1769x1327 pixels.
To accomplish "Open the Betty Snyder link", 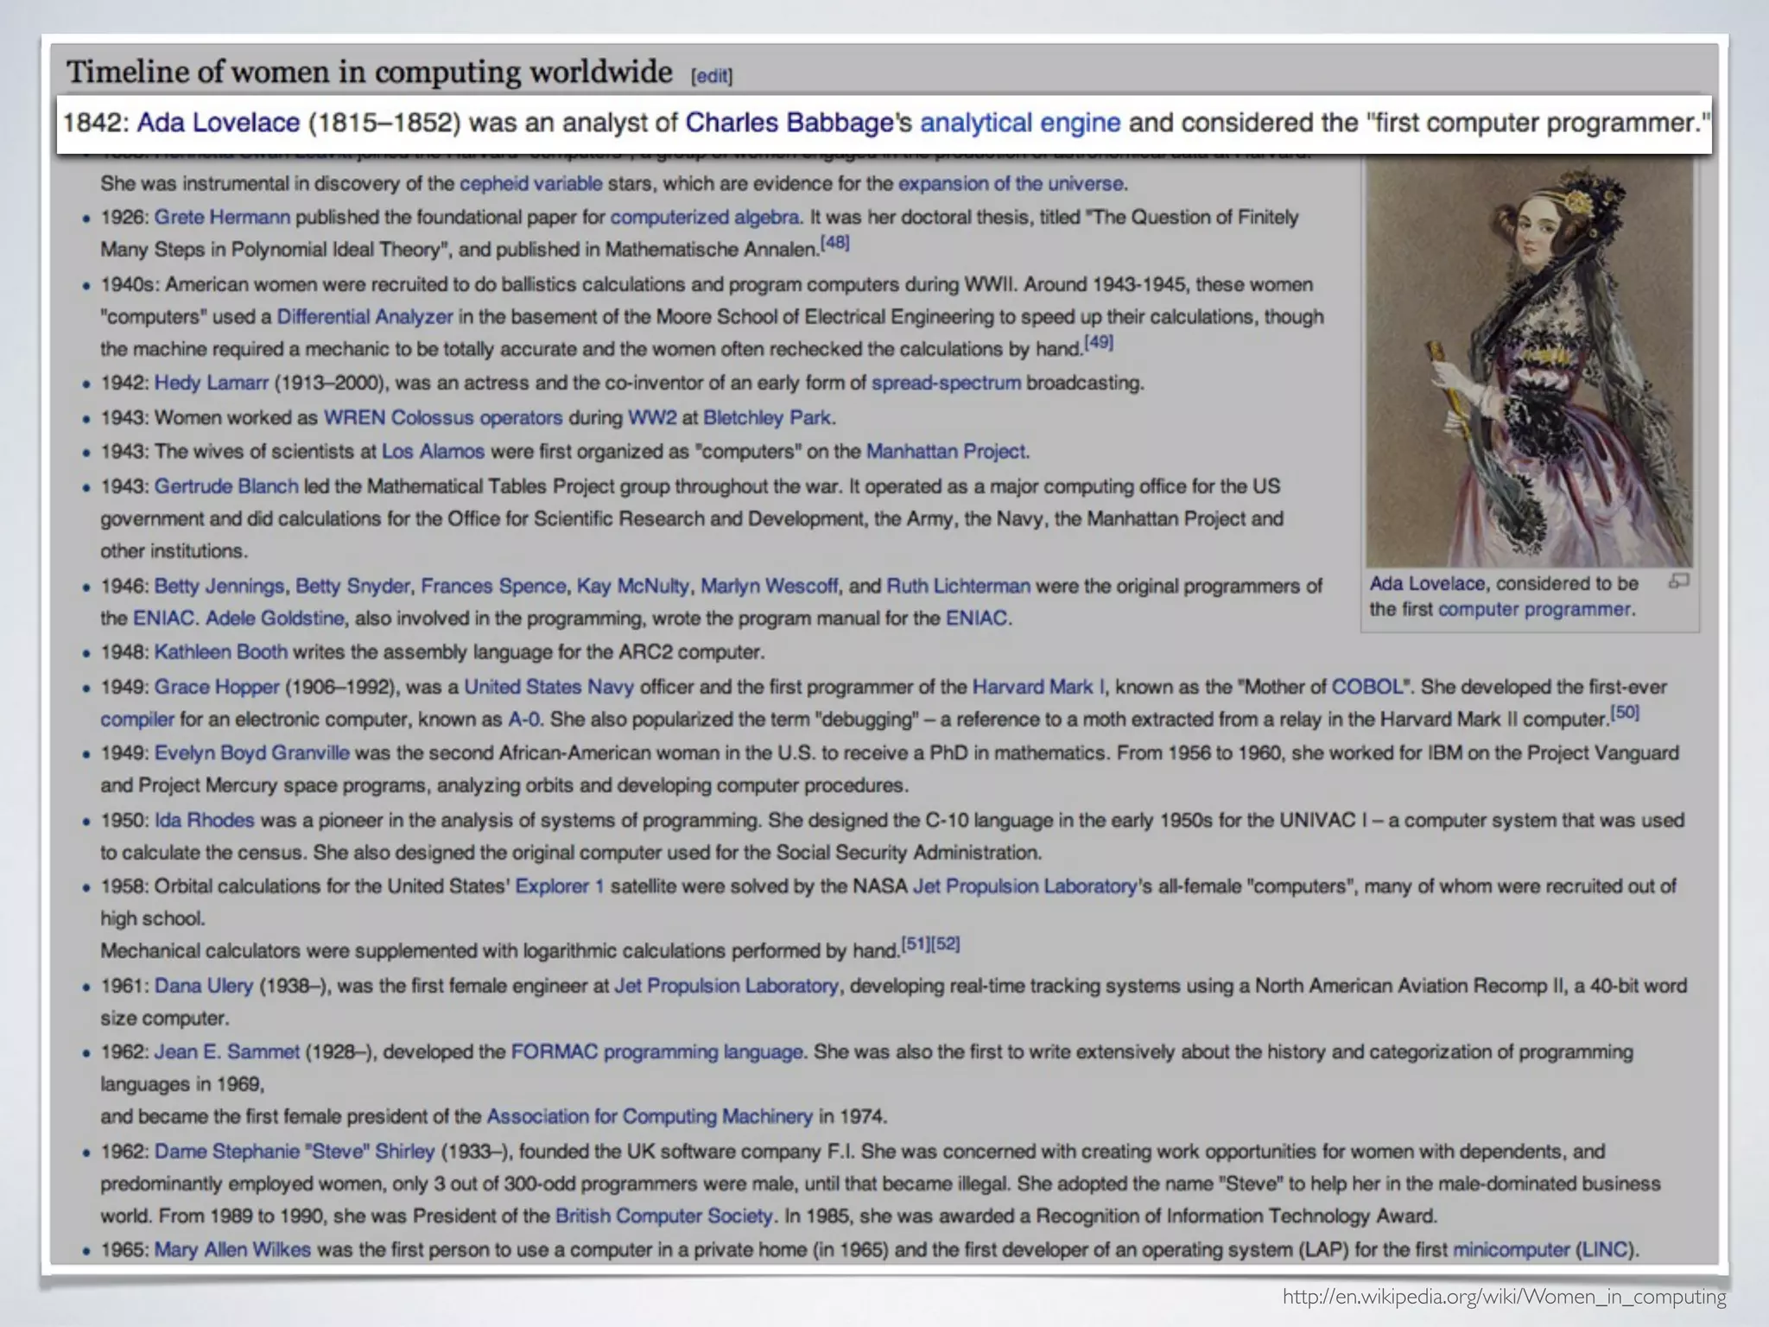I will (352, 587).
